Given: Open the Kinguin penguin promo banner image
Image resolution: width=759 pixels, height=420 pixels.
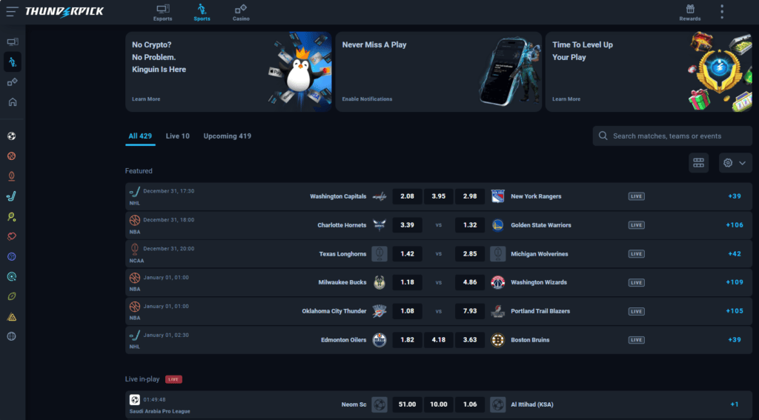Looking at the screenshot, I should 299,72.
